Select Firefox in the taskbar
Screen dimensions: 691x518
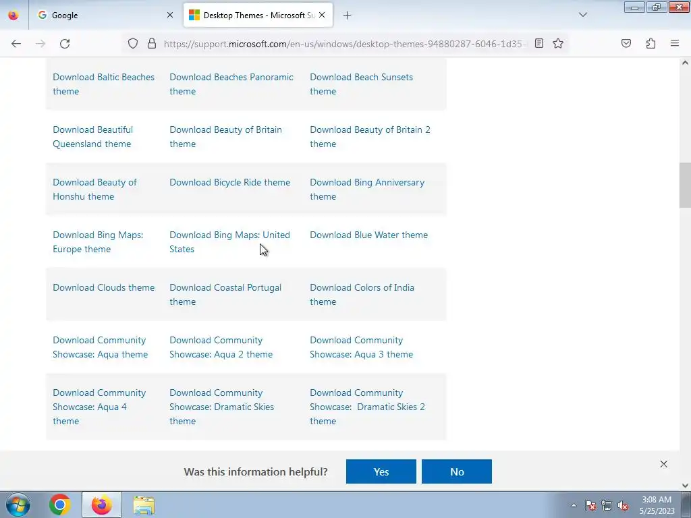[102, 505]
